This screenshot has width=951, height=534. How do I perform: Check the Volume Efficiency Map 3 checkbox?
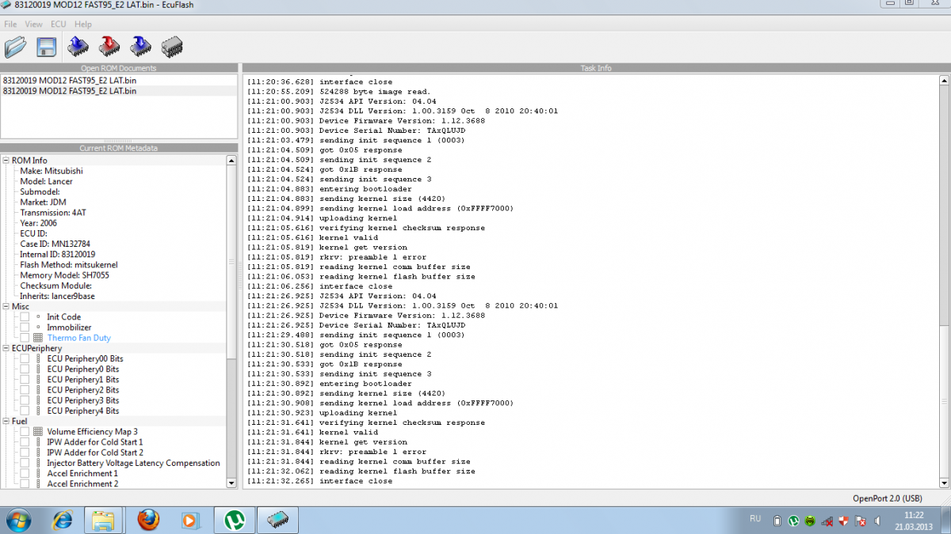[25, 431]
